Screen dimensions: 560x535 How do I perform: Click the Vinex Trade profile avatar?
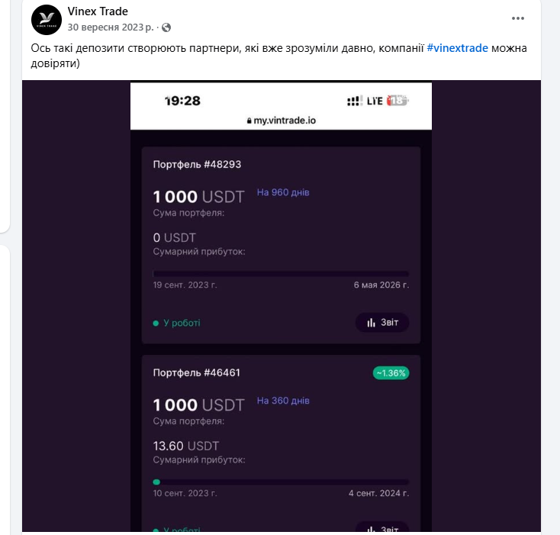click(x=47, y=18)
